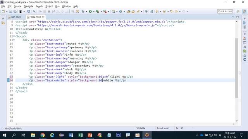Screen dimensions: 248x139
Task: Click the scroll down arrow of editor
Action: click(x=237, y=121)
